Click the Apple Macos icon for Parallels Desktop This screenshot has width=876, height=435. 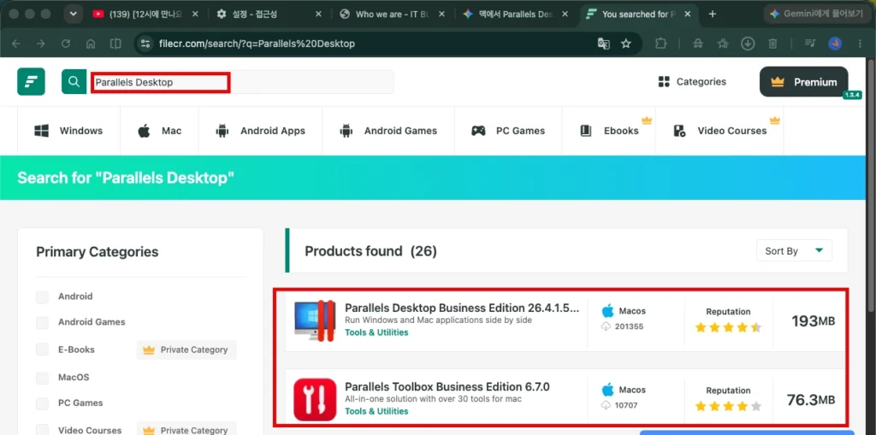click(x=608, y=310)
